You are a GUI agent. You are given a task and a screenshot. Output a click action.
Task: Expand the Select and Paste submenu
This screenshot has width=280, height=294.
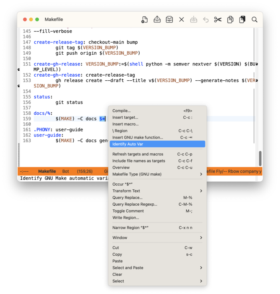157,268
